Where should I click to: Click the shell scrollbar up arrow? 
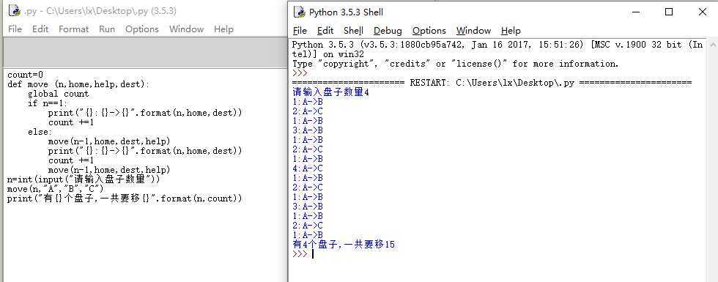[712, 45]
